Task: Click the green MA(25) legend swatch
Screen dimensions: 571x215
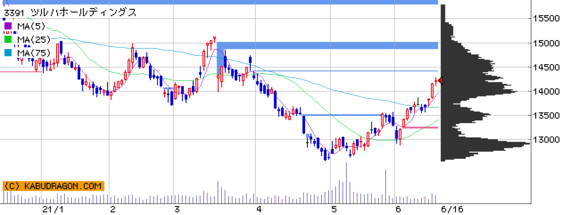Action: tap(8, 39)
